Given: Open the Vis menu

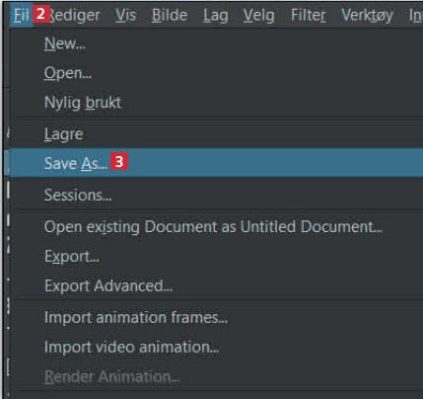Looking at the screenshot, I should 125,15.
